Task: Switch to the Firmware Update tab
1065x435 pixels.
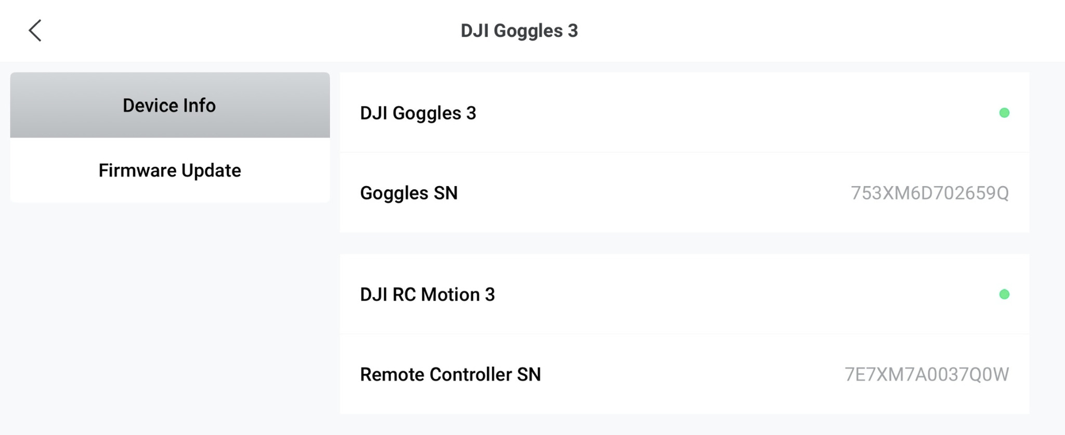Action: click(170, 170)
